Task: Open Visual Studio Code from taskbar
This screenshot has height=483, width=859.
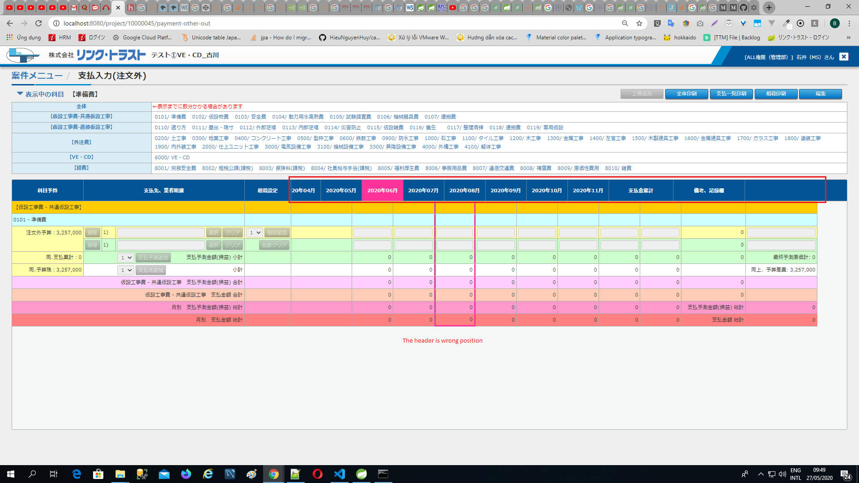Action: (340, 474)
